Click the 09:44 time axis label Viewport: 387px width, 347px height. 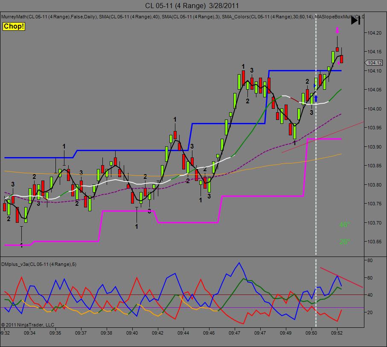[183, 333]
